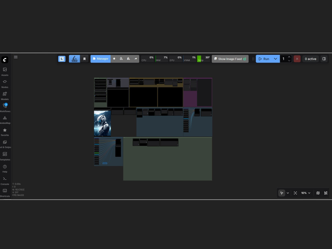This screenshot has height=249, width=332.
Task: Click the toolbar drag handle dots
Action: tap(253, 59)
